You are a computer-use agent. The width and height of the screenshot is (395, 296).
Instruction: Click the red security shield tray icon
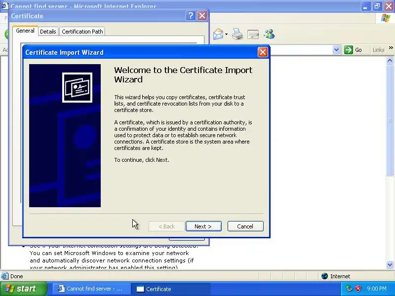point(358,289)
